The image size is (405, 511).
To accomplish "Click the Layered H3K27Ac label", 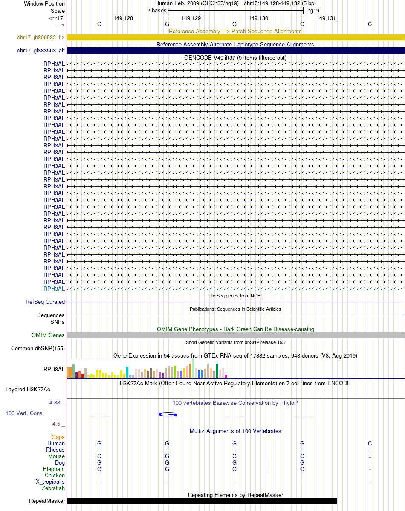I will coord(28,390).
